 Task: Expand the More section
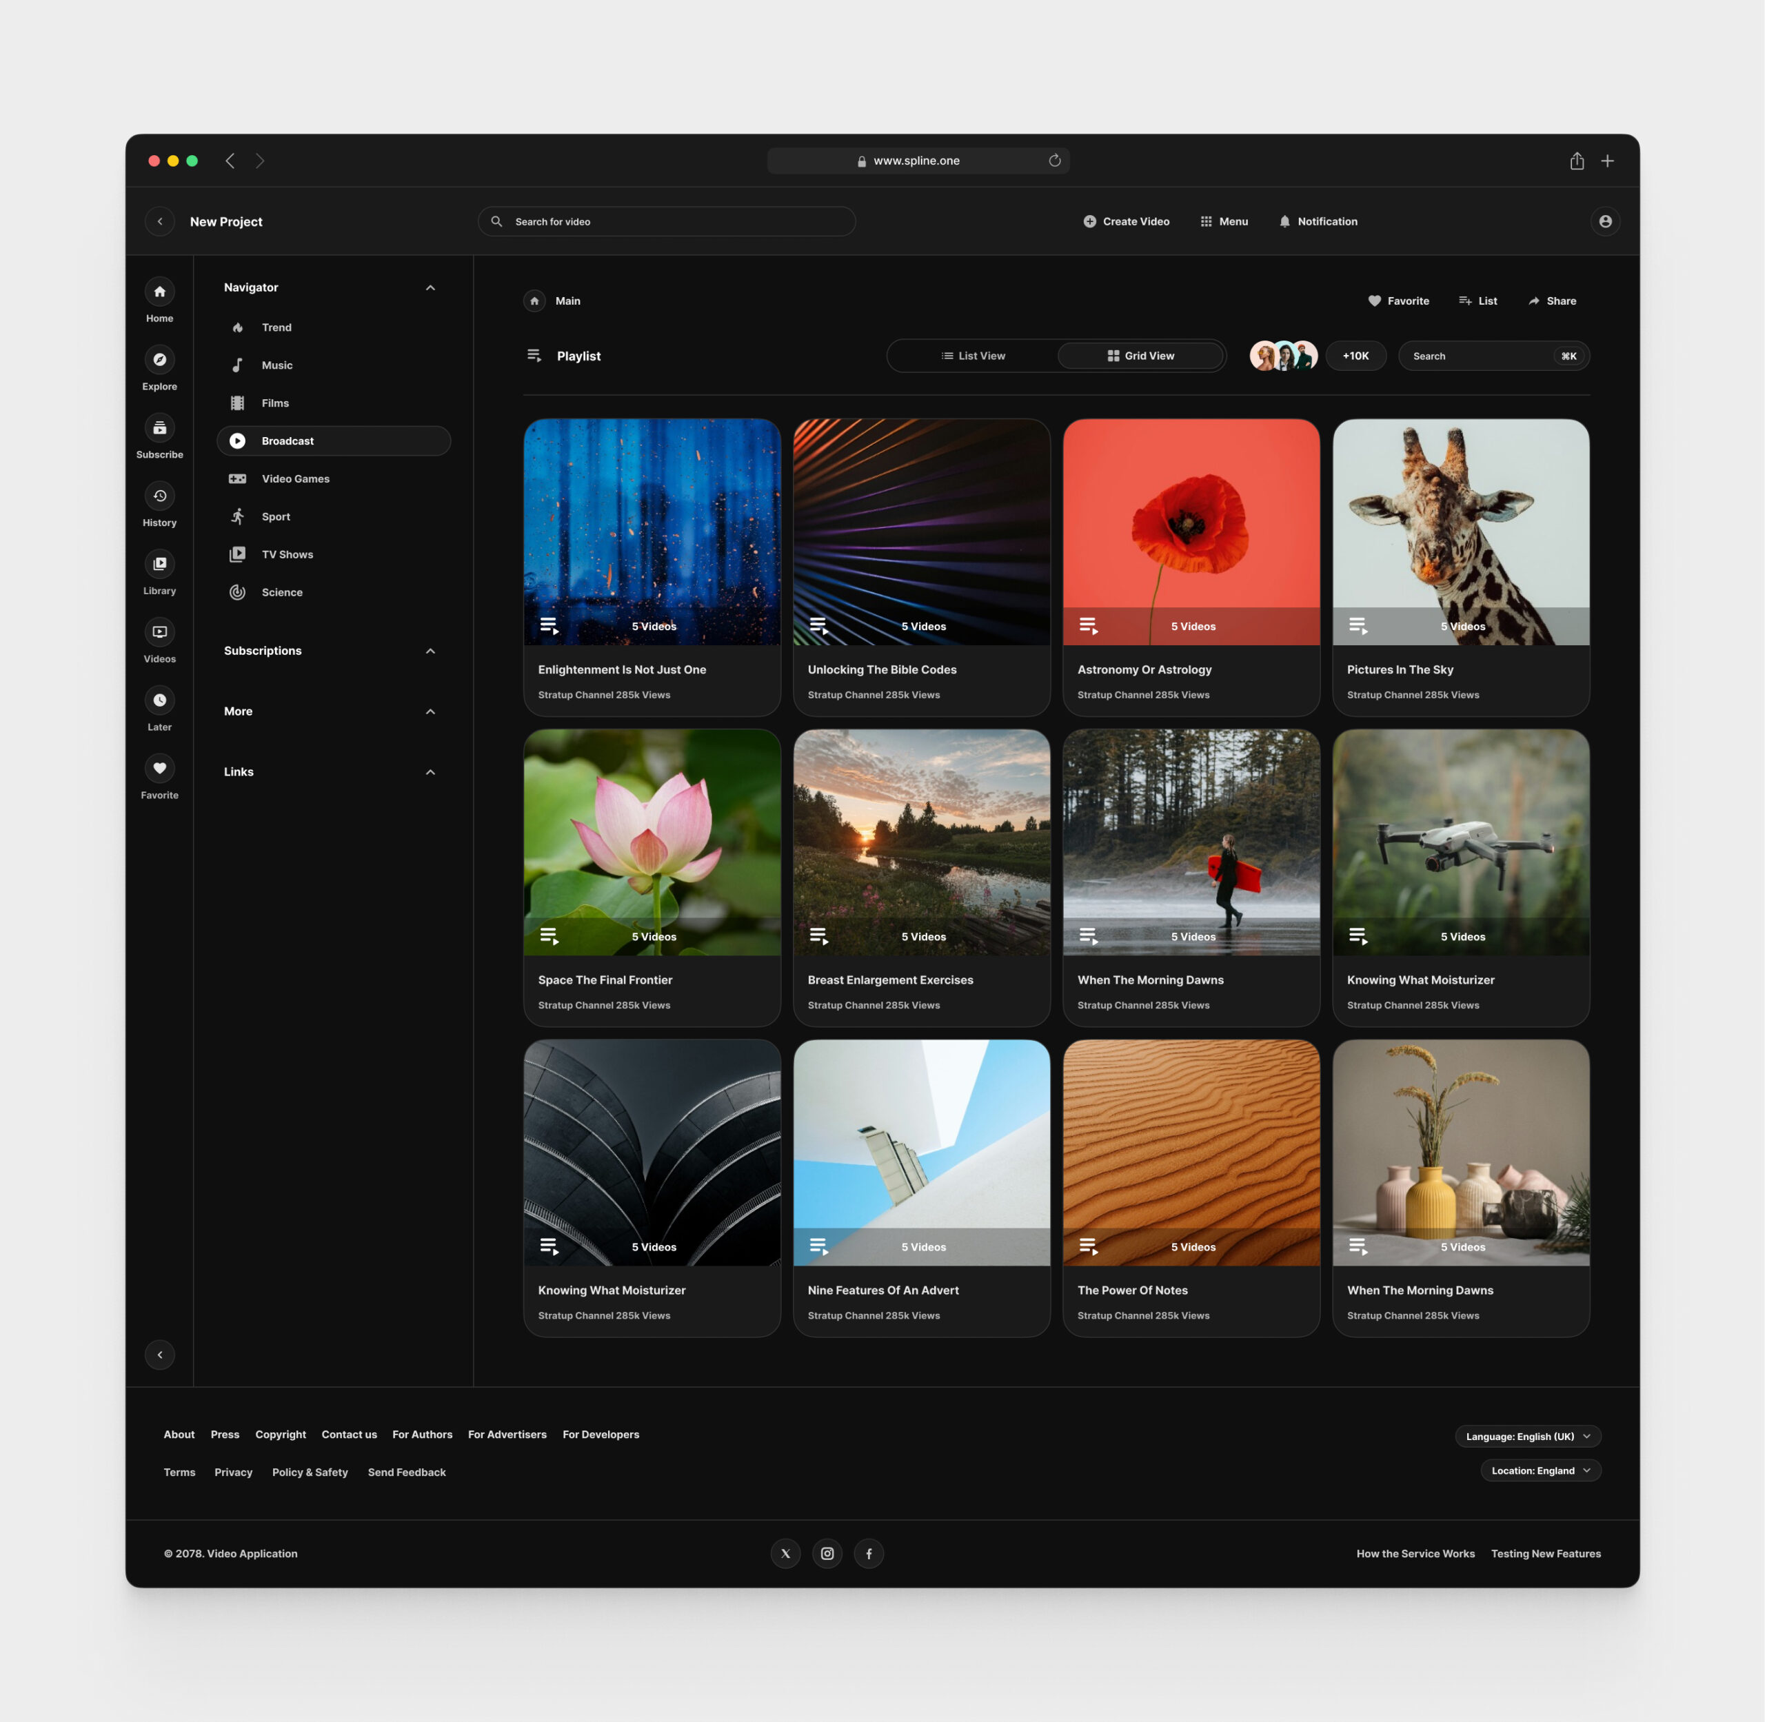point(431,712)
